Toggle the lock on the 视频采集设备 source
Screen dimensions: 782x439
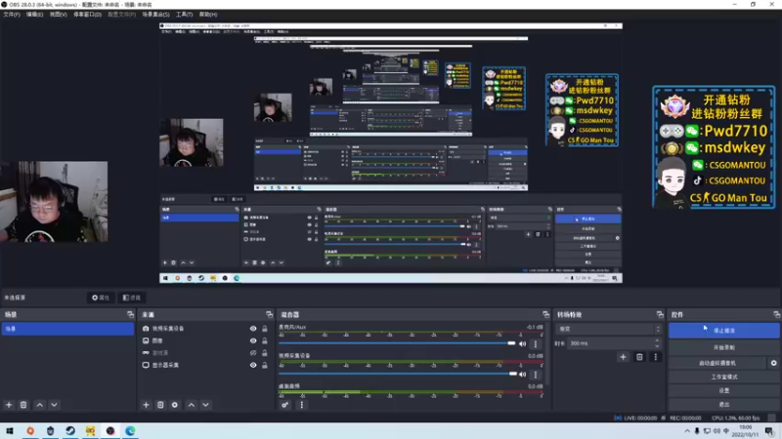pyautogui.click(x=264, y=329)
